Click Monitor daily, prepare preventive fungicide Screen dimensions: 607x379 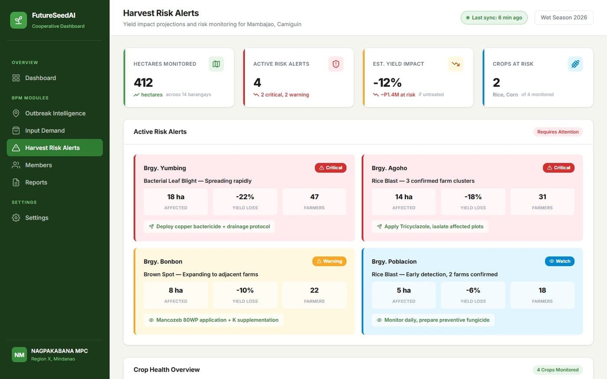433,320
